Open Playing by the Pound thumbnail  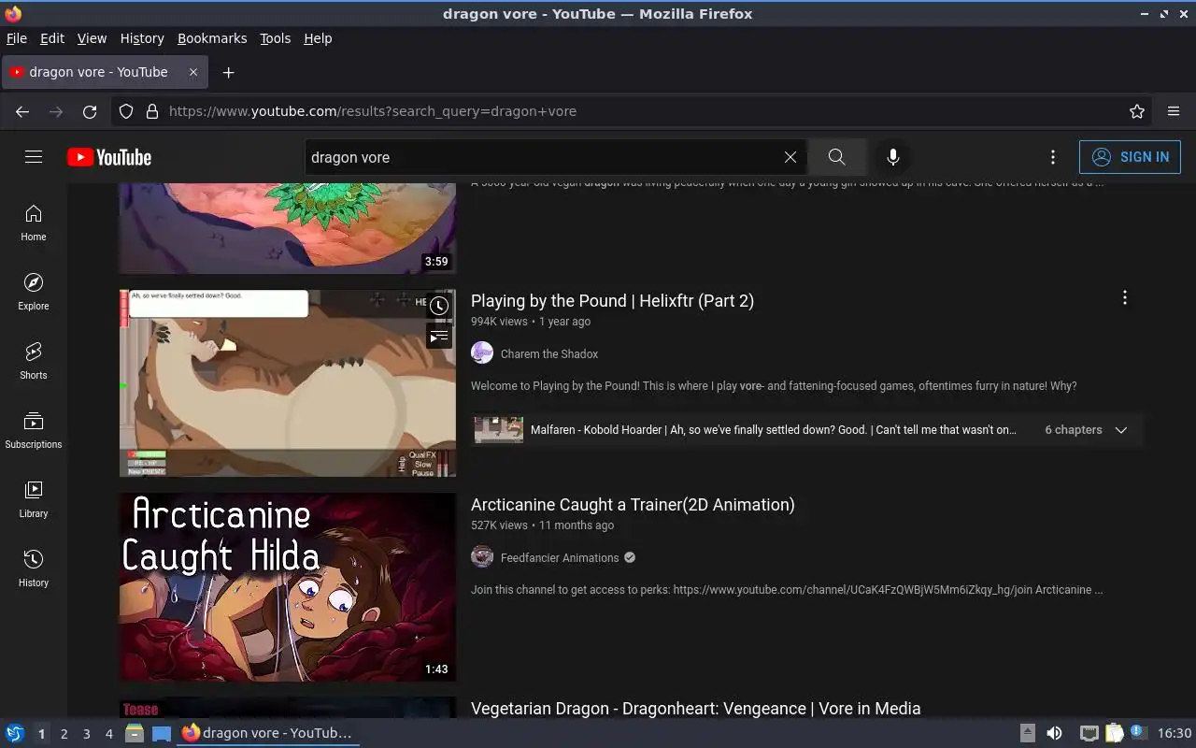point(288,382)
